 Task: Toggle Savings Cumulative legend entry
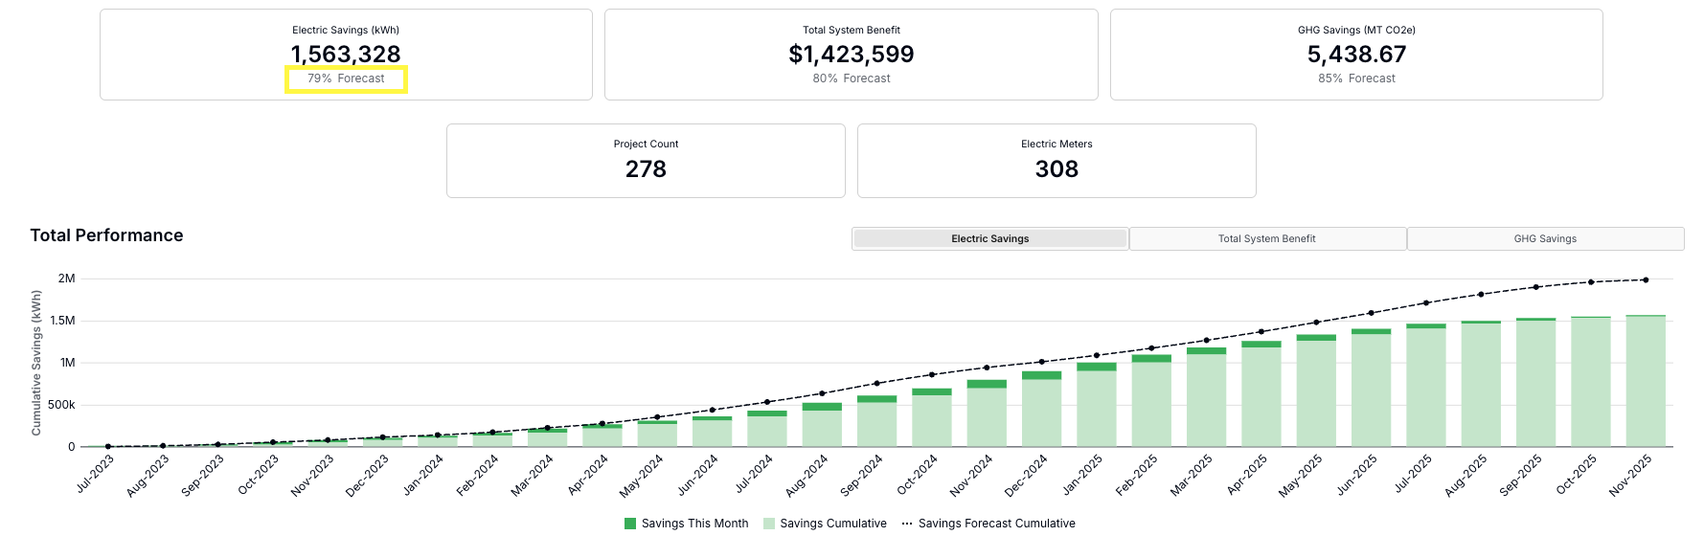(832, 524)
